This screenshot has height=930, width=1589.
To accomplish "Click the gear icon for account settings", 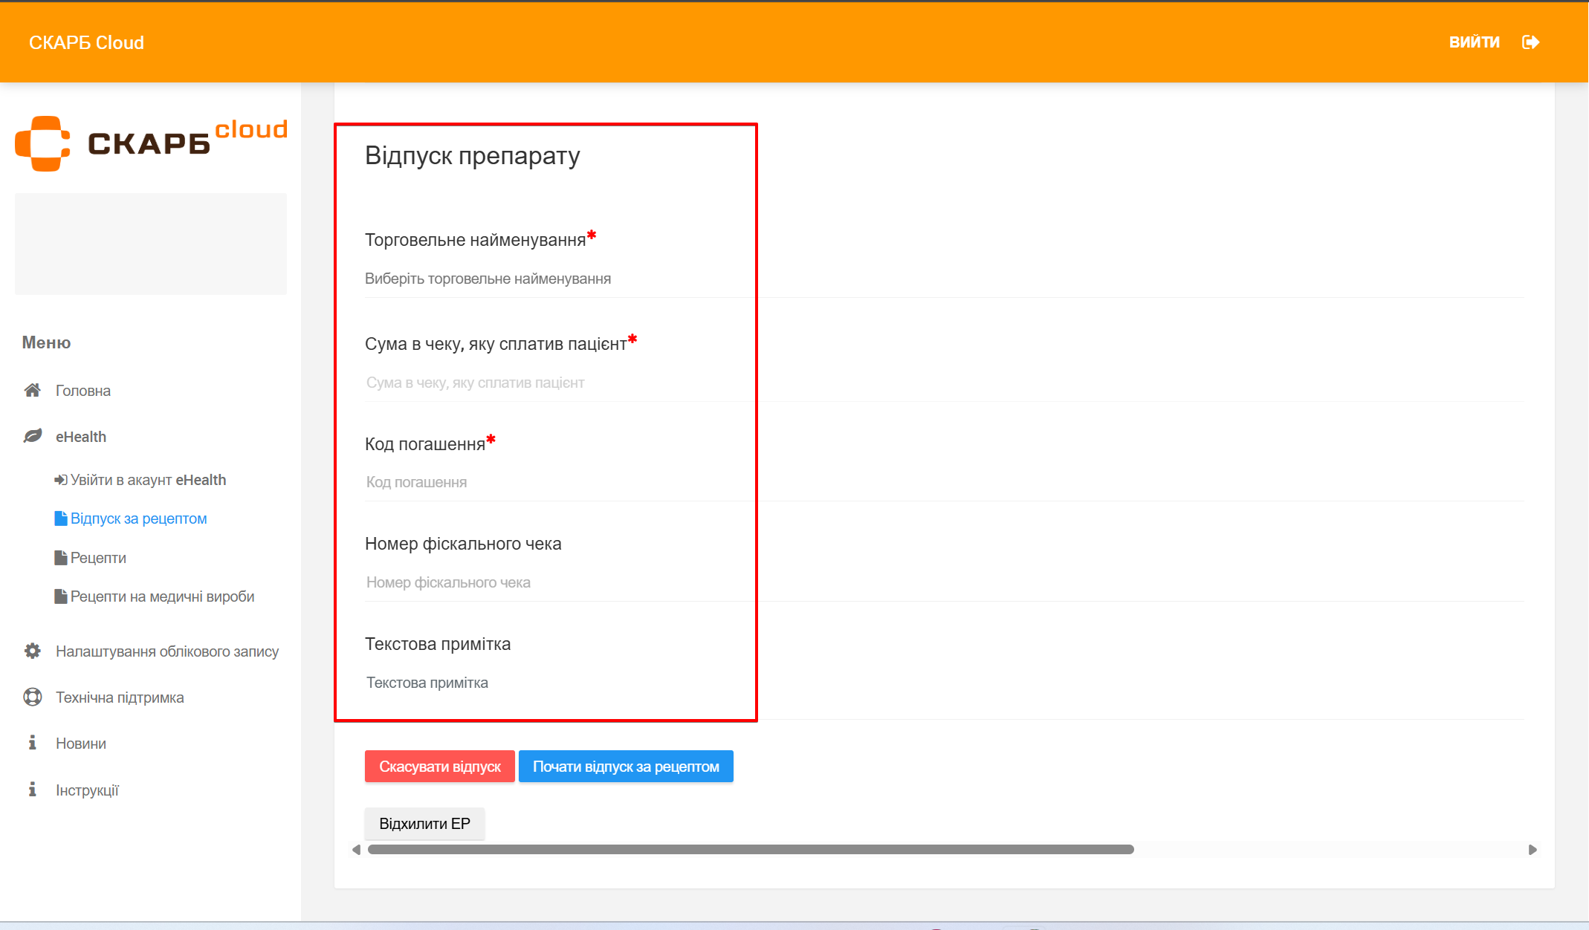I will click(x=32, y=651).
